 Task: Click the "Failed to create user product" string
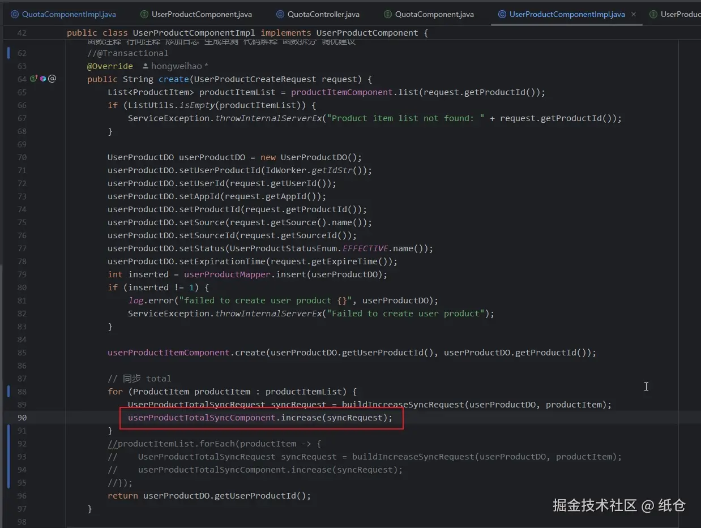pos(405,314)
